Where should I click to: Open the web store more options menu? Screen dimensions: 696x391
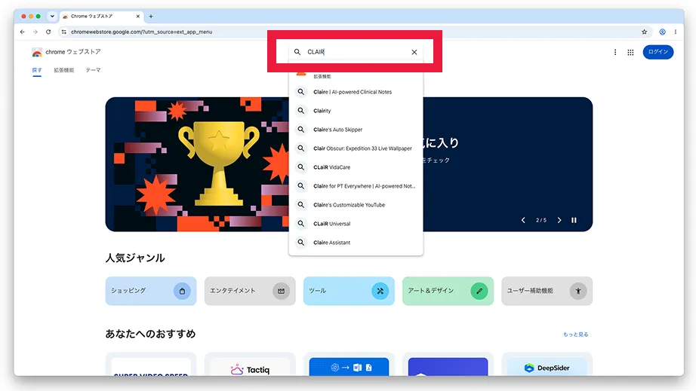[614, 52]
